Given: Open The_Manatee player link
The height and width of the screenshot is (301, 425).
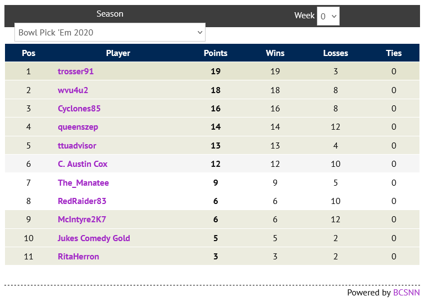Looking at the screenshot, I should pos(83,183).
